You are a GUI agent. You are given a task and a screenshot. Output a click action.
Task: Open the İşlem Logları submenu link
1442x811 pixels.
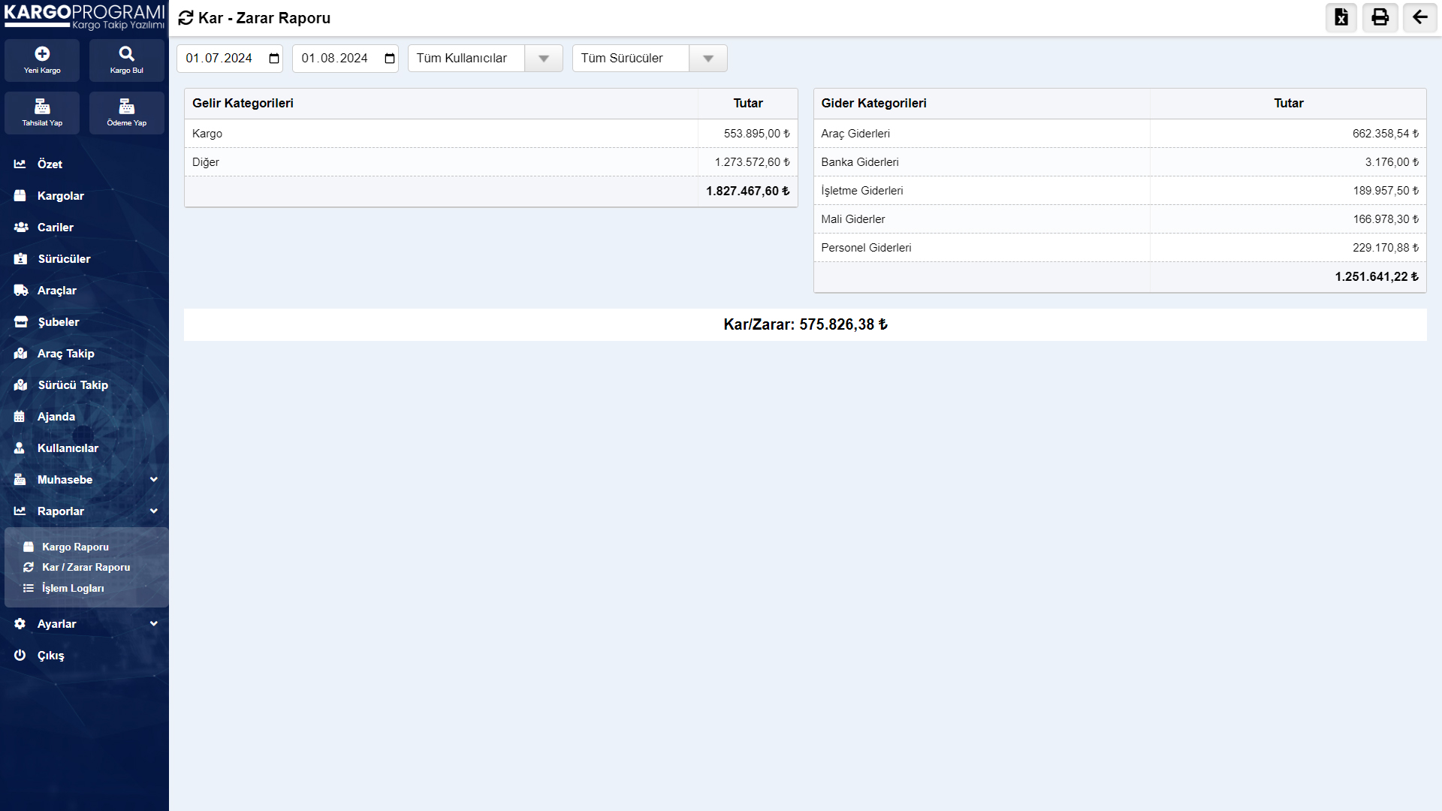pyautogui.click(x=73, y=588)
